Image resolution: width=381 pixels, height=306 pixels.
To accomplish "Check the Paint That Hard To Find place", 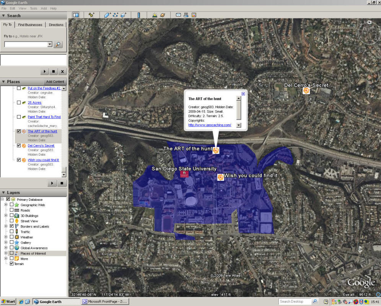I will (x=19, y=117).
